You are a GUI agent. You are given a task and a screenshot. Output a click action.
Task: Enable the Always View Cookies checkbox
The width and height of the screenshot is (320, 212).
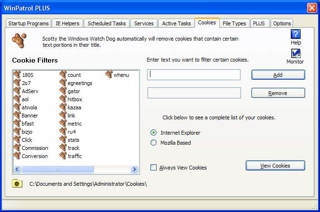(153, 168)
